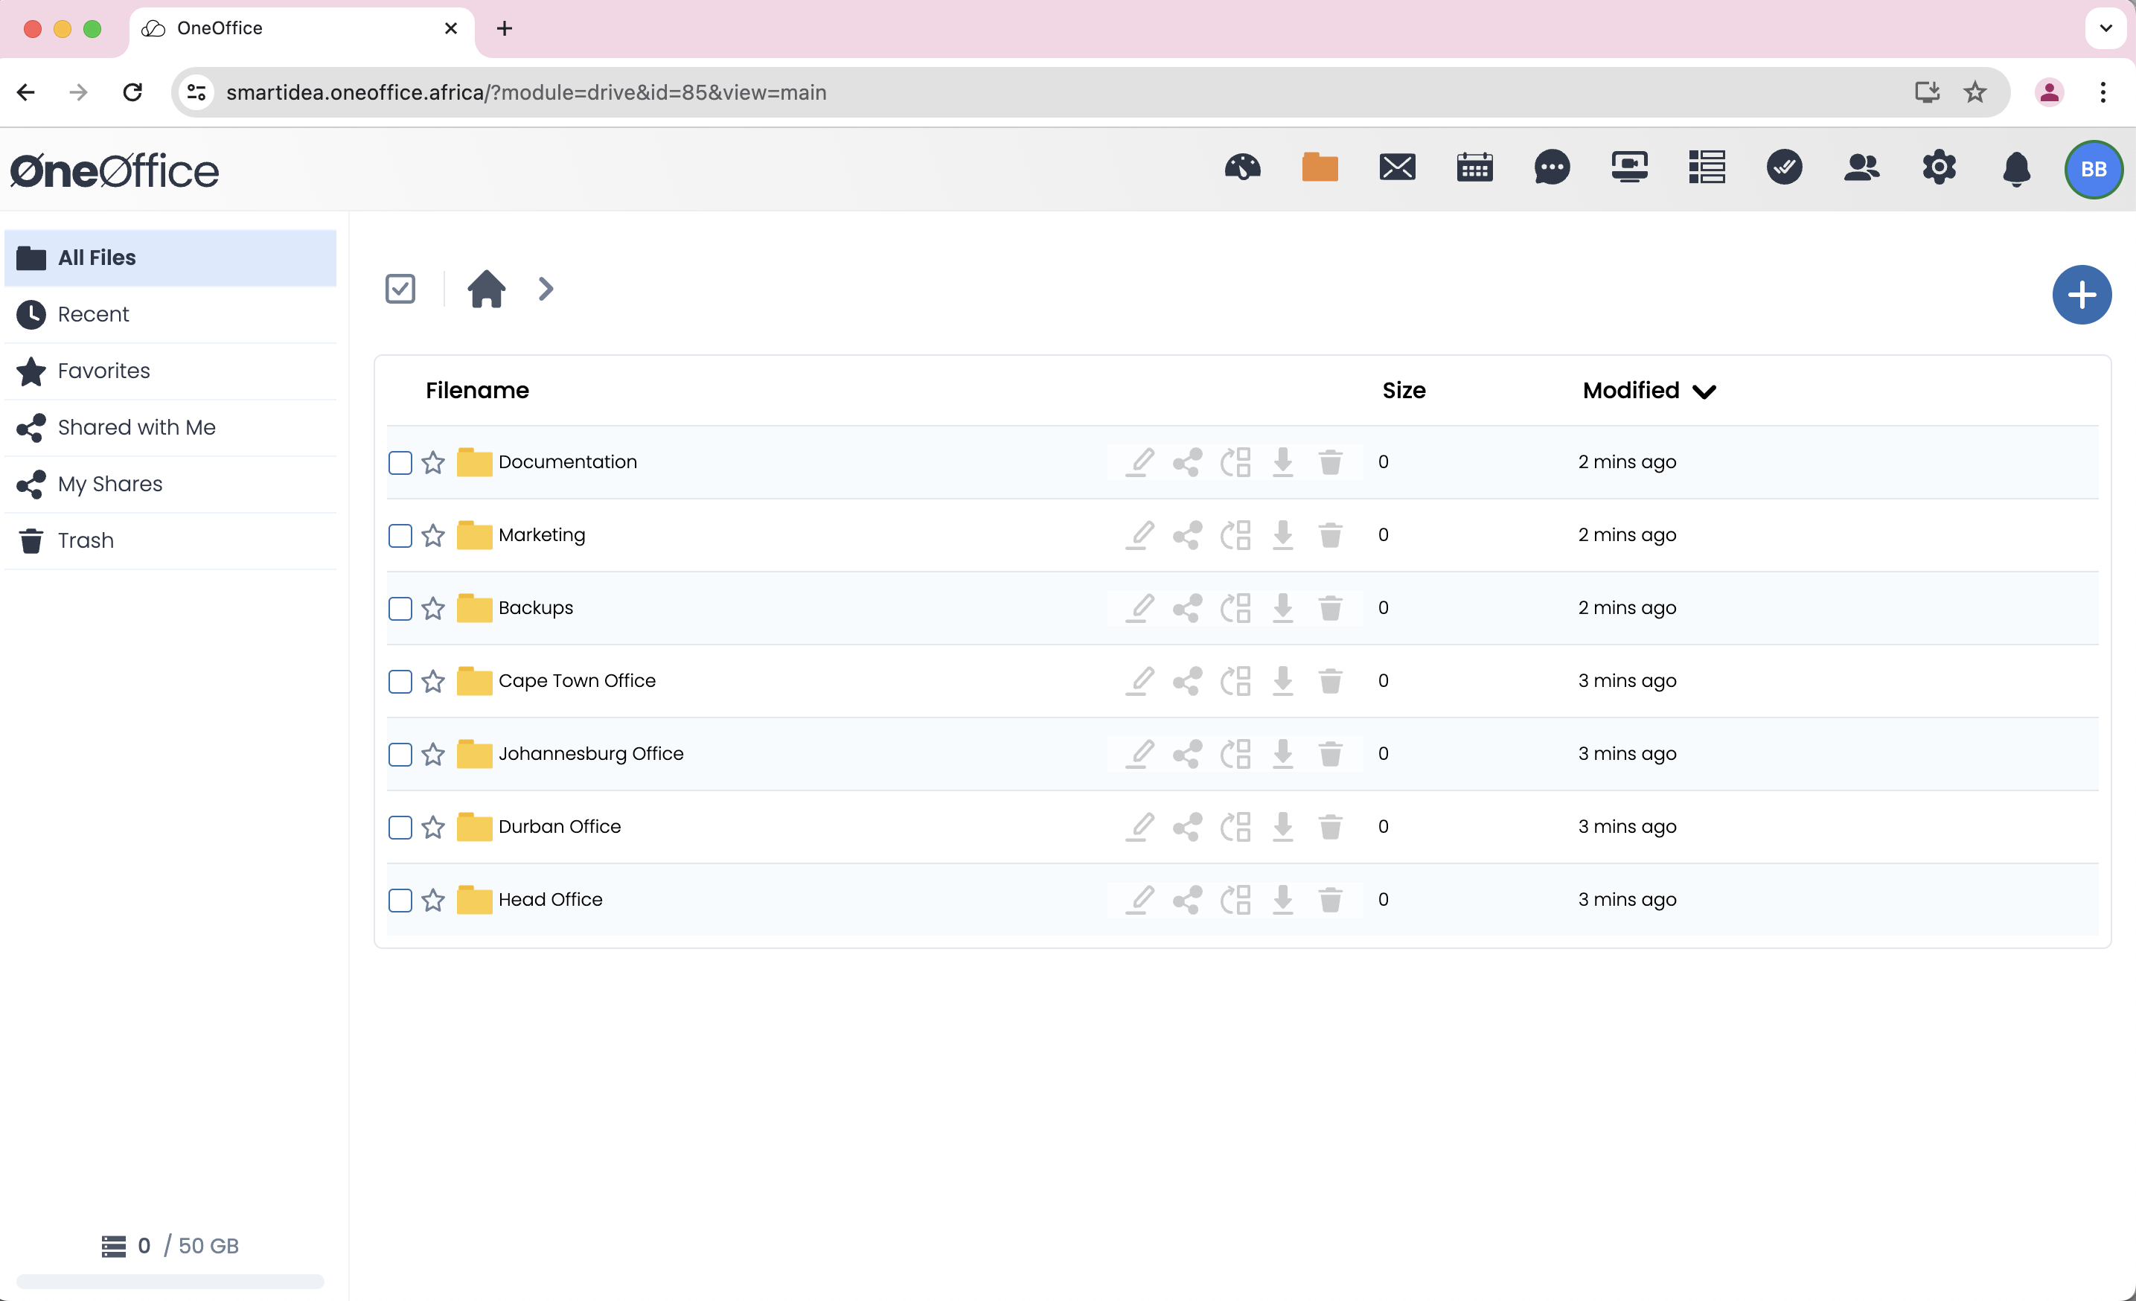The image size is (2136, 1301).
Task: Check the Head Office checkbox
Action: click(x=400, y=900)
